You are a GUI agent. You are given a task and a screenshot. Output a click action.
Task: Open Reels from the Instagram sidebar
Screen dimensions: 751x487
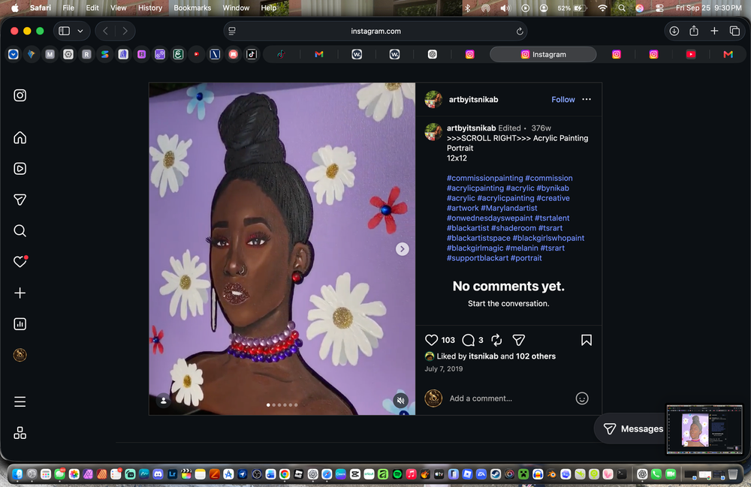coord(20,168)
